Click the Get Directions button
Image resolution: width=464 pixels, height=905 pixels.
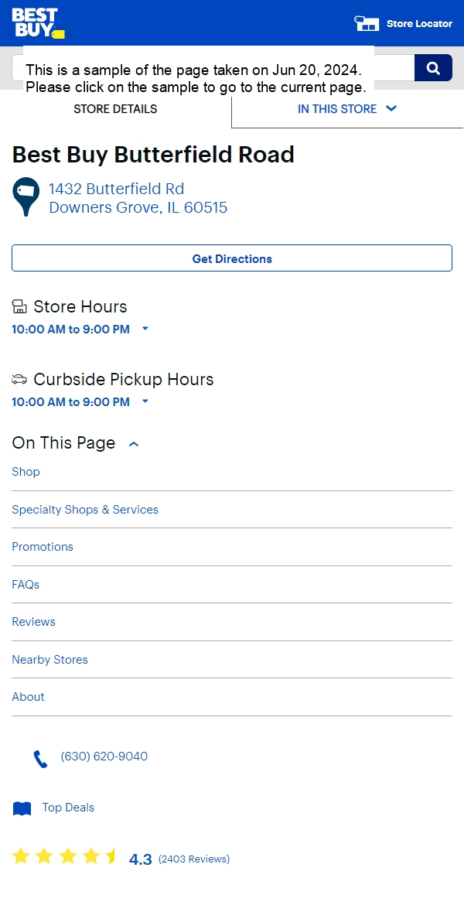click(x=232, y=258)
